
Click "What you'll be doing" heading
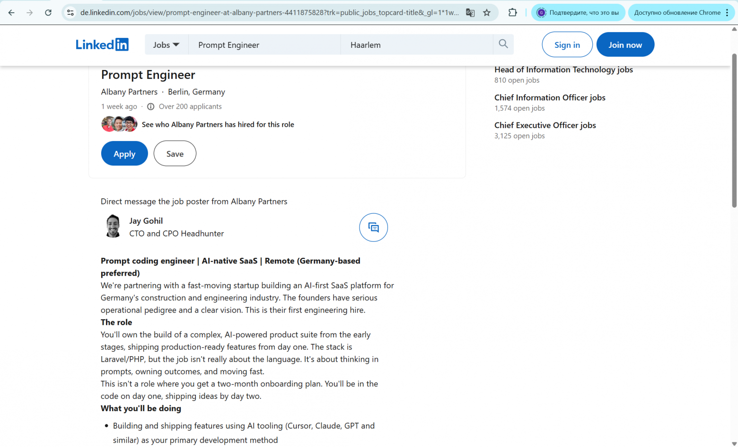click(x=141, y=408)
